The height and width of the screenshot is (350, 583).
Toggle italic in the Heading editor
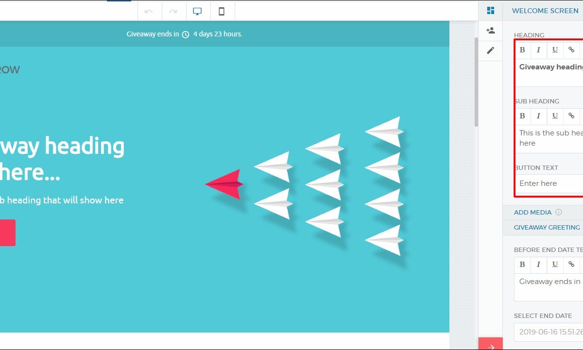(538, 50)
